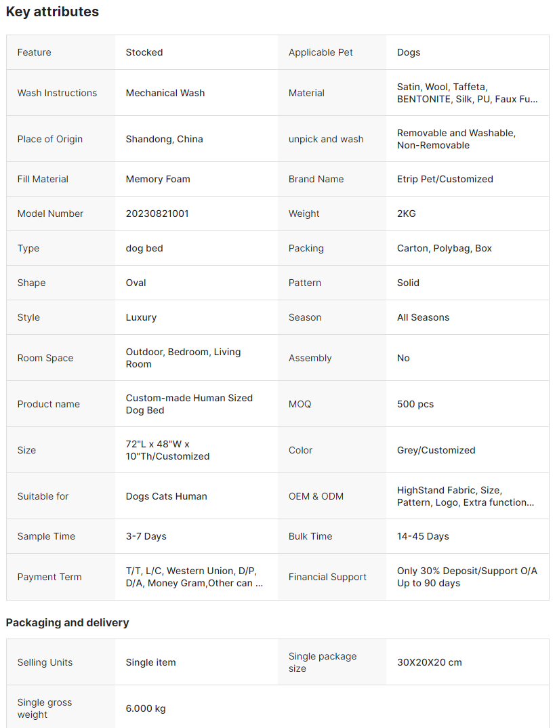Select the Sample Time 3-7 Days value

click(146, 536)
